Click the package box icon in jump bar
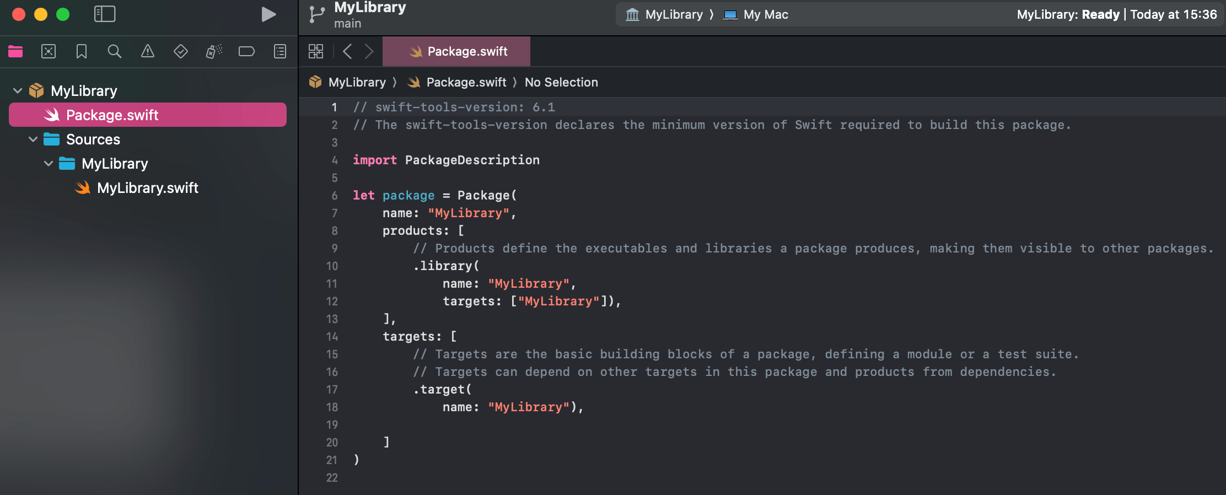The image size is (1226, 495). coord(315,82)
